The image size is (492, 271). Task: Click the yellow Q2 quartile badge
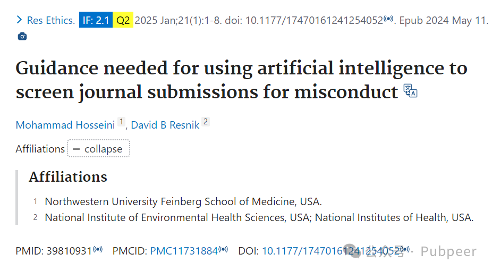coord(123,20)
